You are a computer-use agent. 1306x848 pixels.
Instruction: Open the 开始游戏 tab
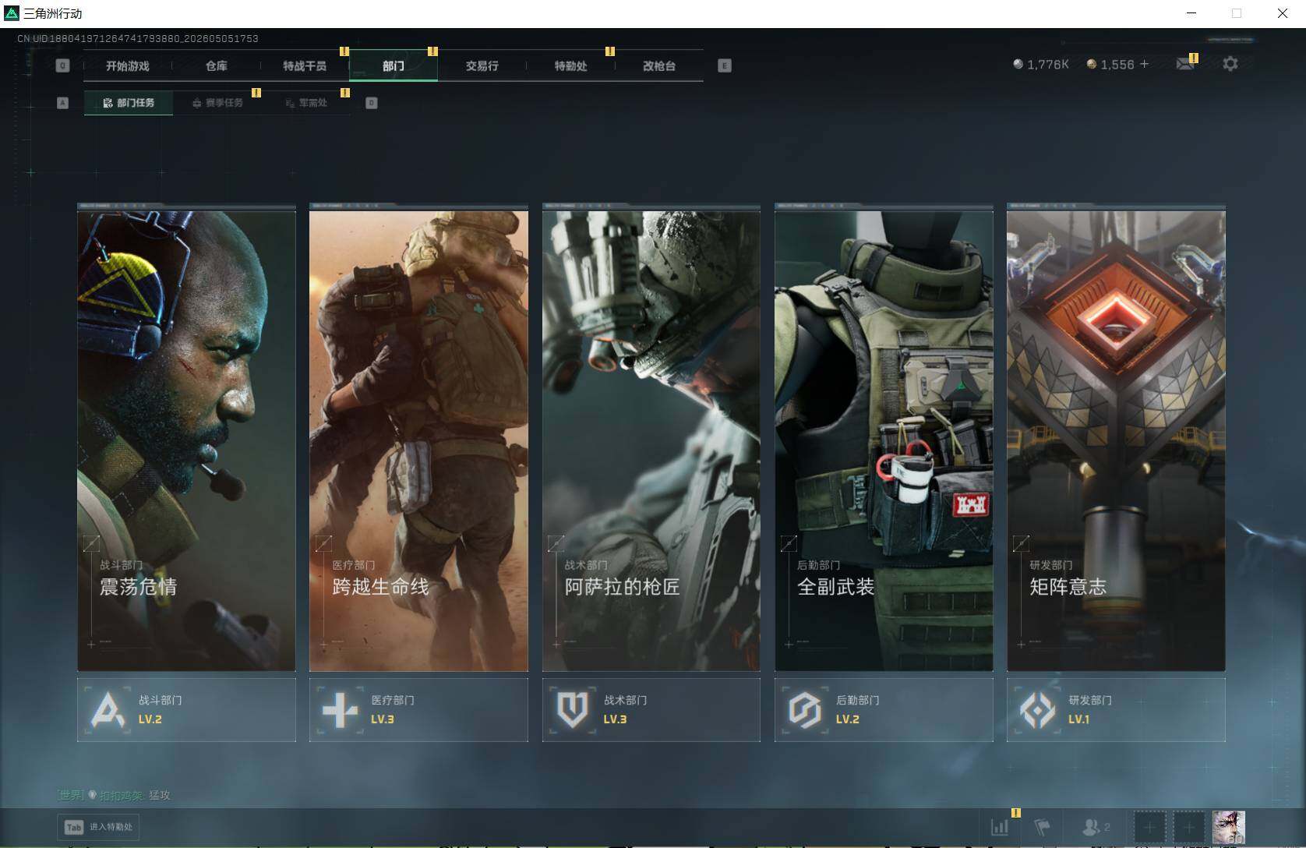(128, 66)
